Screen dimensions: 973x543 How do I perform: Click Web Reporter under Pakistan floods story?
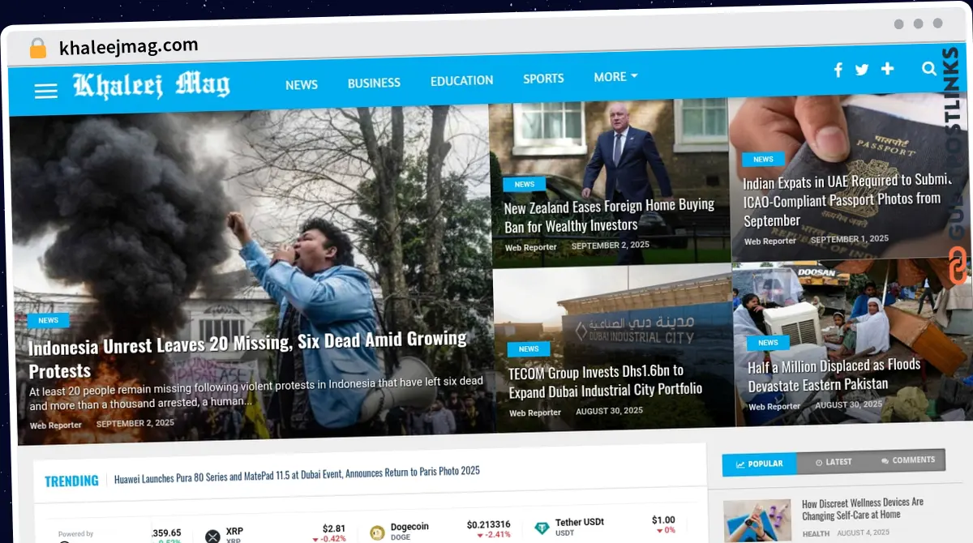(774, 406)
